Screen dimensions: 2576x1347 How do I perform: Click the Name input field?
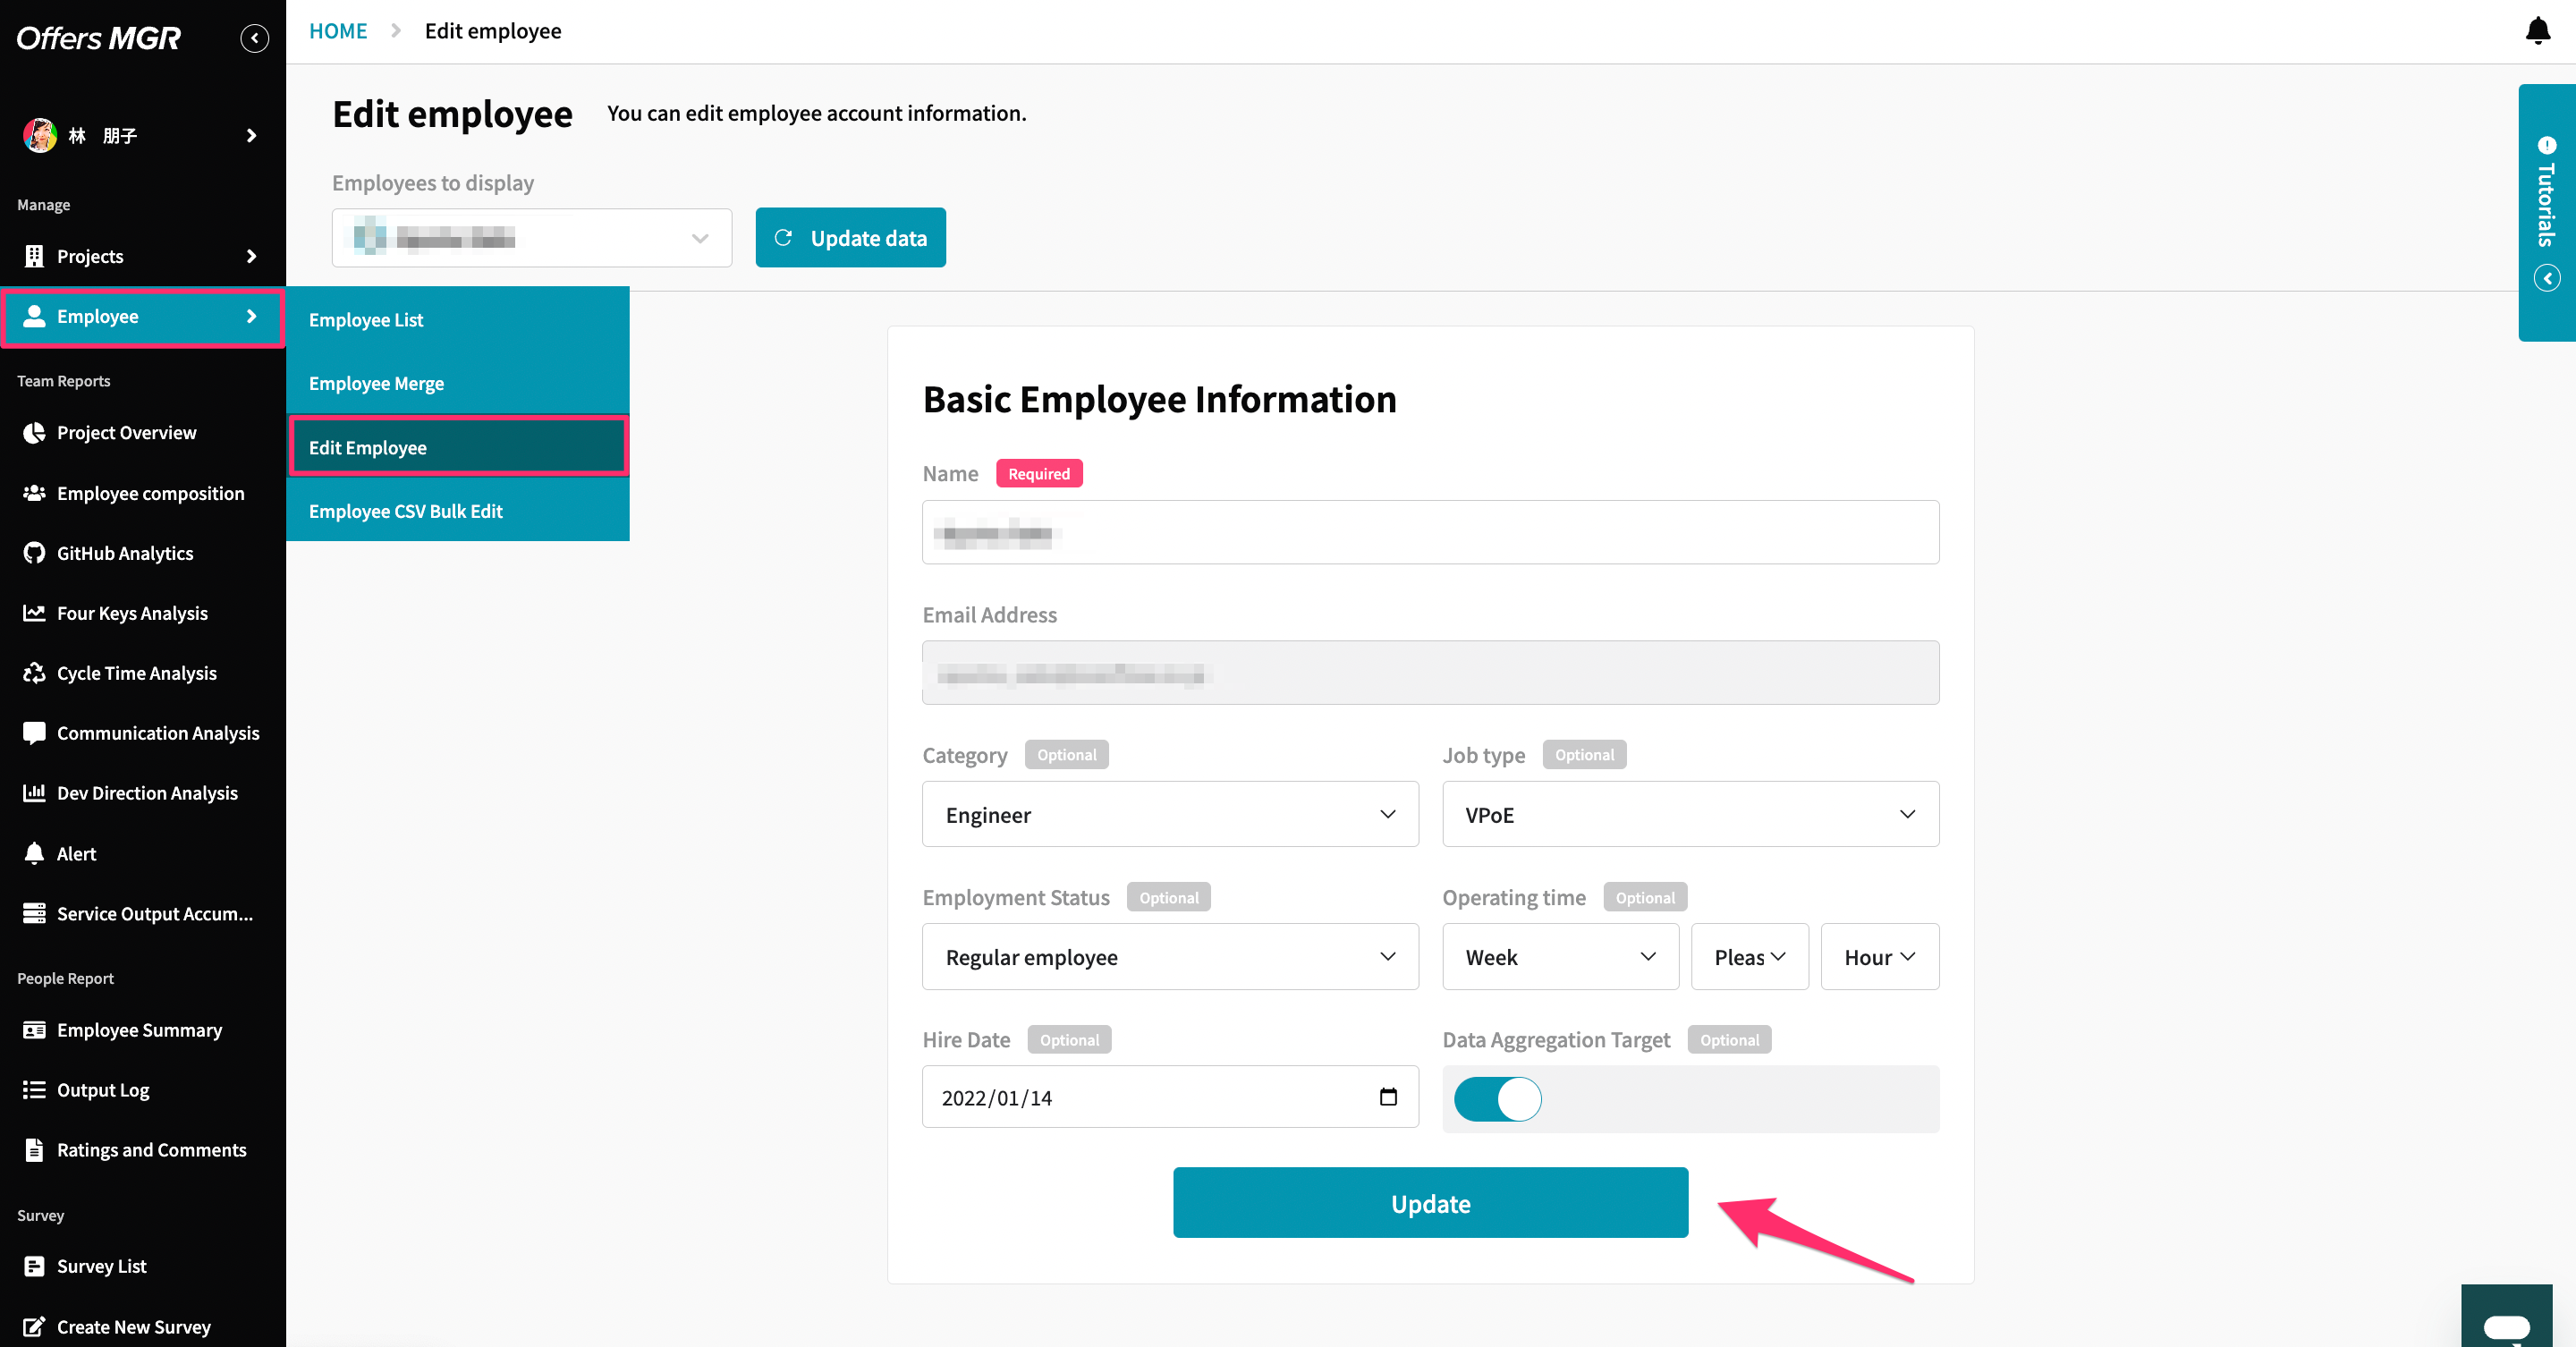click(x=1430, y=532)
